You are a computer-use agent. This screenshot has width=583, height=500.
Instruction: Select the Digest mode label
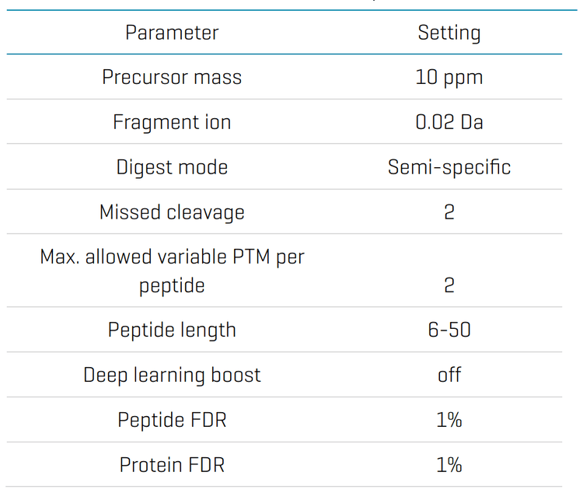pyautogui.click(x=172, y=167)
